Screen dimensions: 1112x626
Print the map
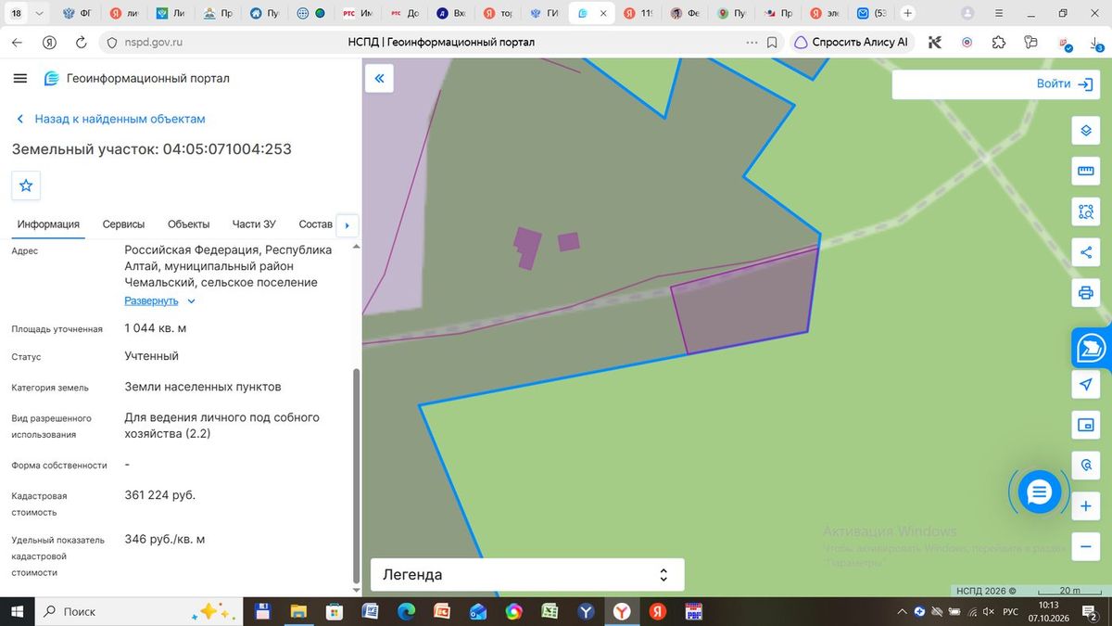click(1086, 294)
